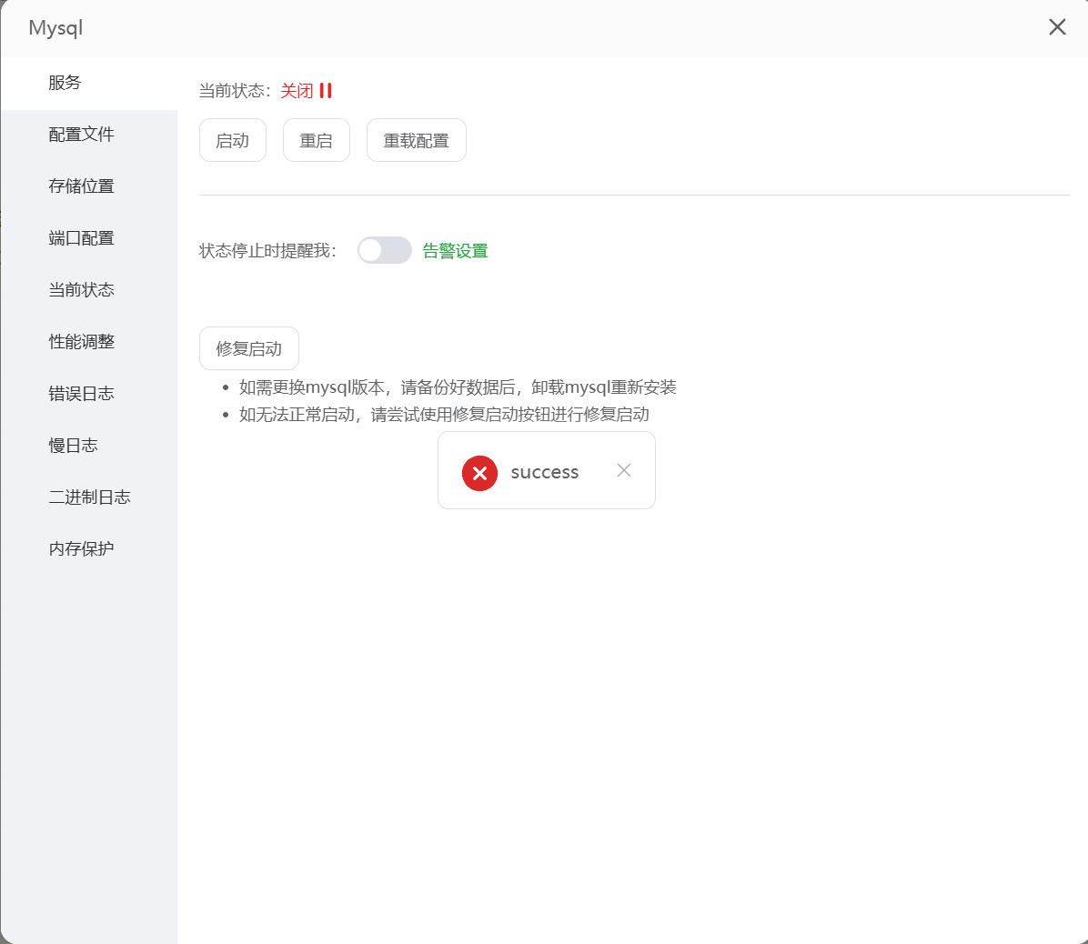Open the 内存保护 tab
1088x944 pixels.
click(x=82, y=549)
